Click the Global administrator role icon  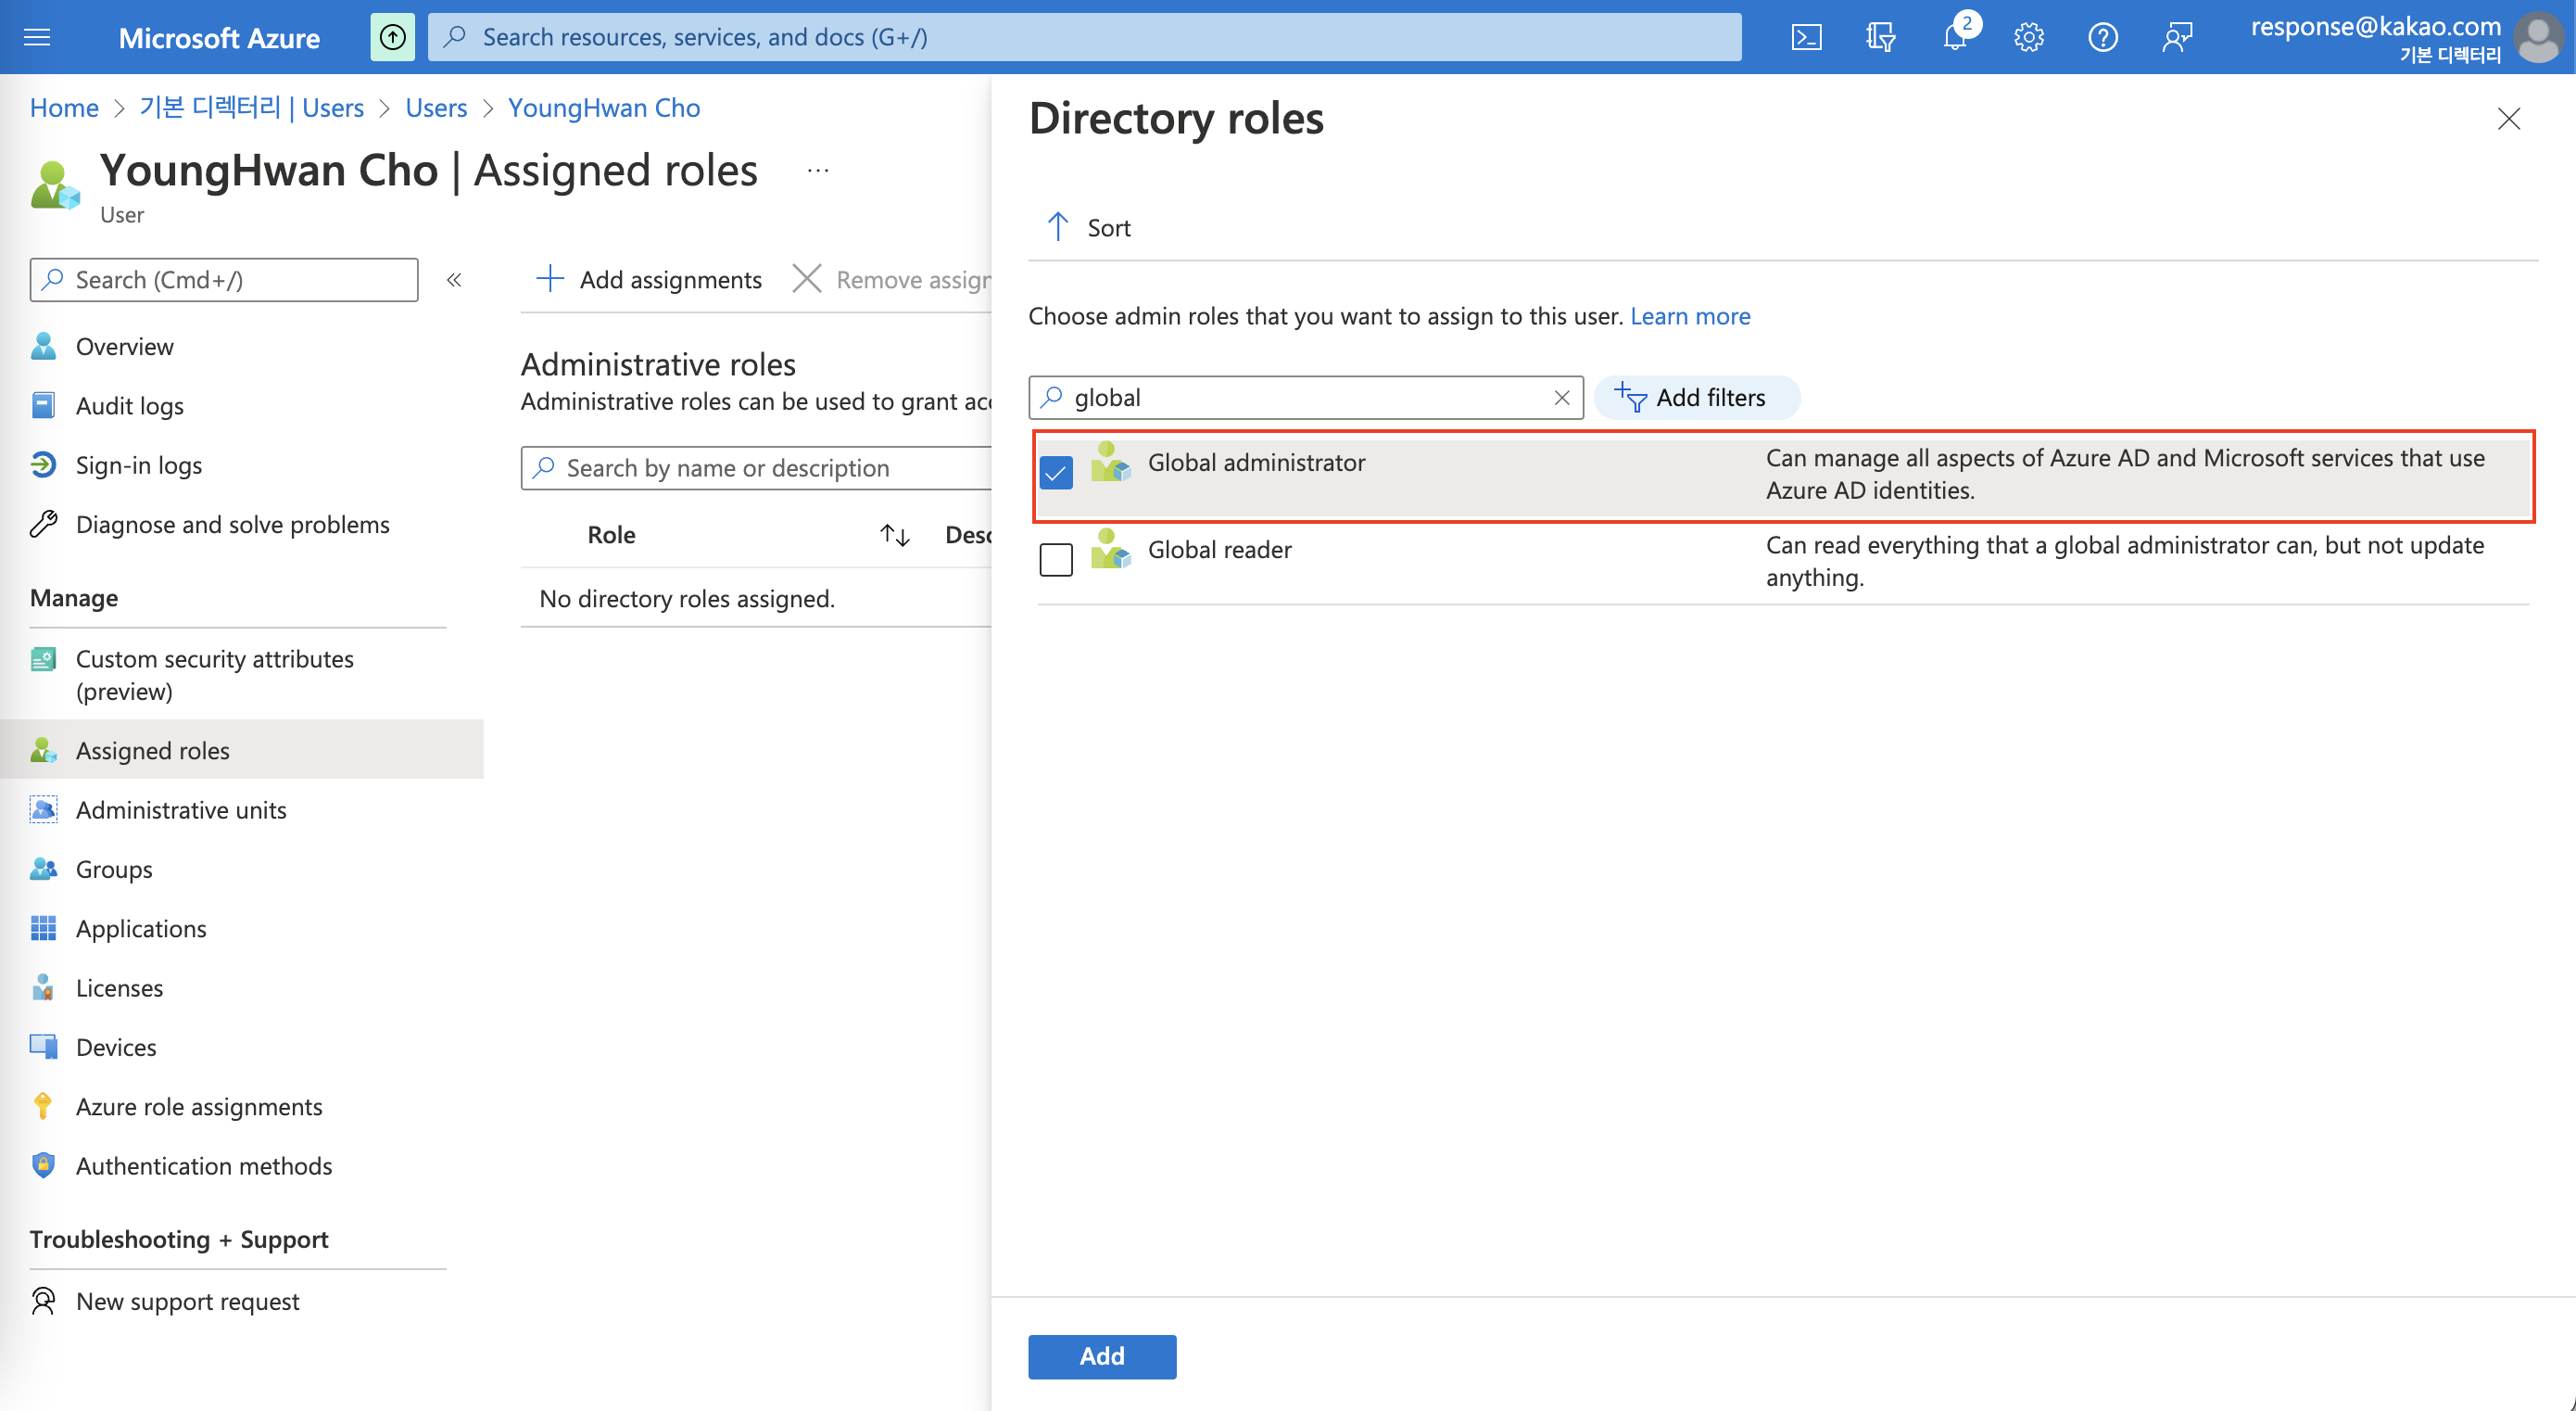tap(1110, 463)
